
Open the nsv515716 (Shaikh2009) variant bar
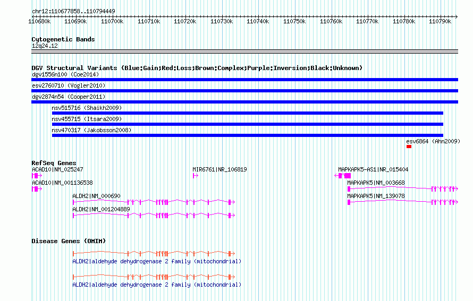(x=247, y=113)
